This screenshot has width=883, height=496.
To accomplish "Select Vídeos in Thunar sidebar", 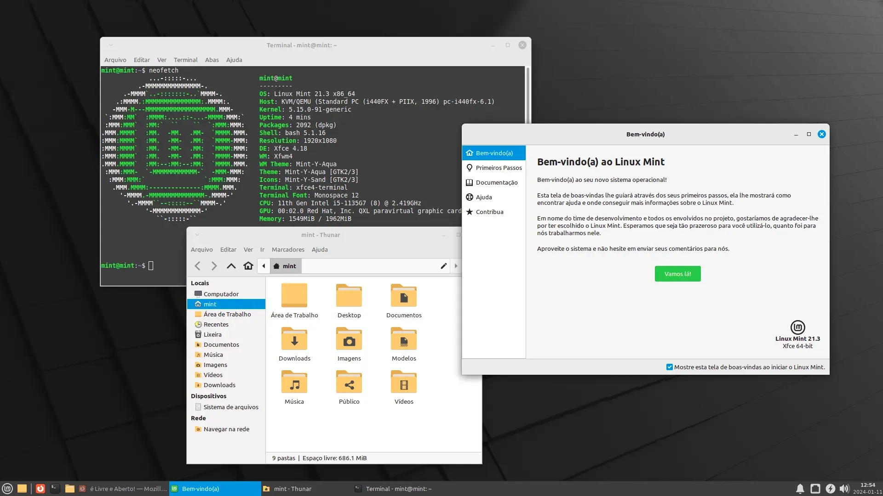I will pyautogui.click(x=226, y=375).
